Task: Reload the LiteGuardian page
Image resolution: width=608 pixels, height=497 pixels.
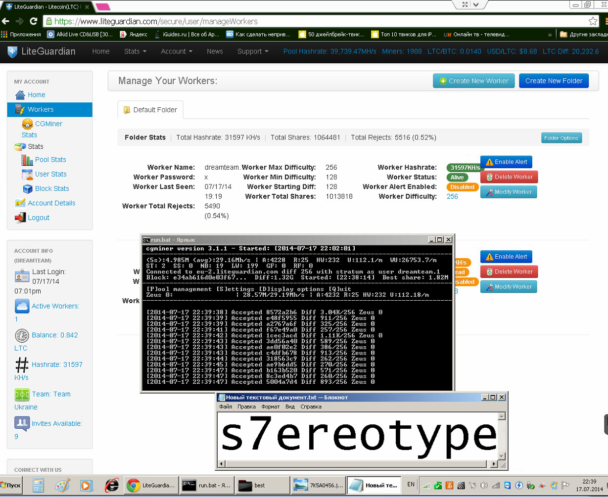Action: tap(34, 21)
